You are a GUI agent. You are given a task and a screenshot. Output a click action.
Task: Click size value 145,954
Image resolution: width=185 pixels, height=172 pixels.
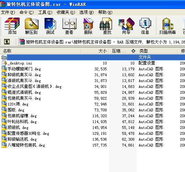pyautogui.click(x=100, y=128)
